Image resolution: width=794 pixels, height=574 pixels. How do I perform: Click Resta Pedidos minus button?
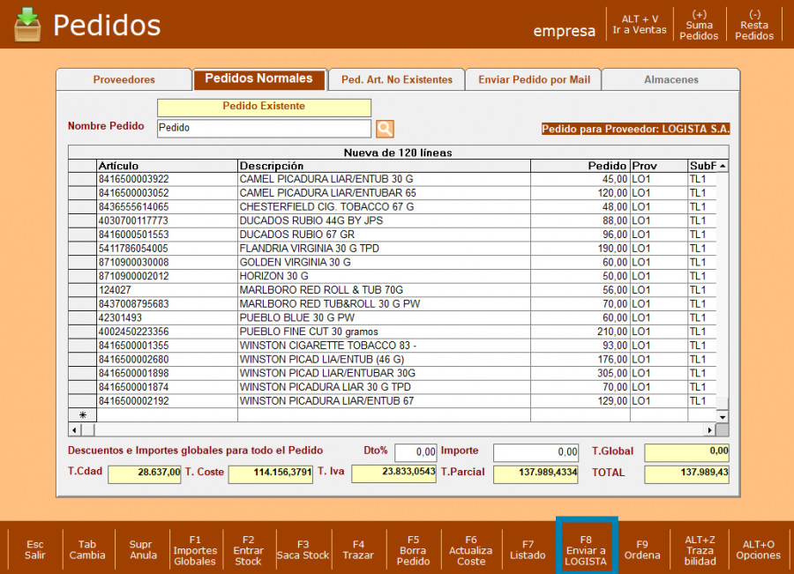[754, 25]
